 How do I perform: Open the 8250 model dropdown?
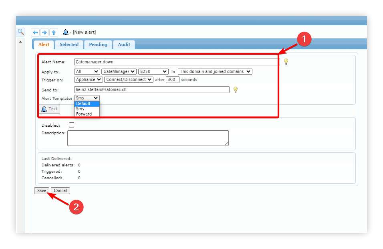pos(153,72)
